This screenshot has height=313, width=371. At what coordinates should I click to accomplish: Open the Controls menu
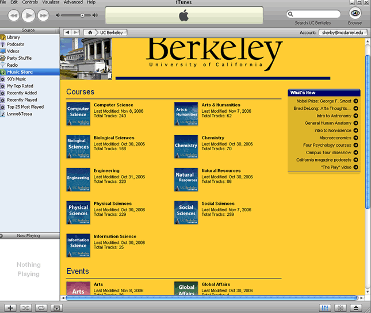coord(28,3)
